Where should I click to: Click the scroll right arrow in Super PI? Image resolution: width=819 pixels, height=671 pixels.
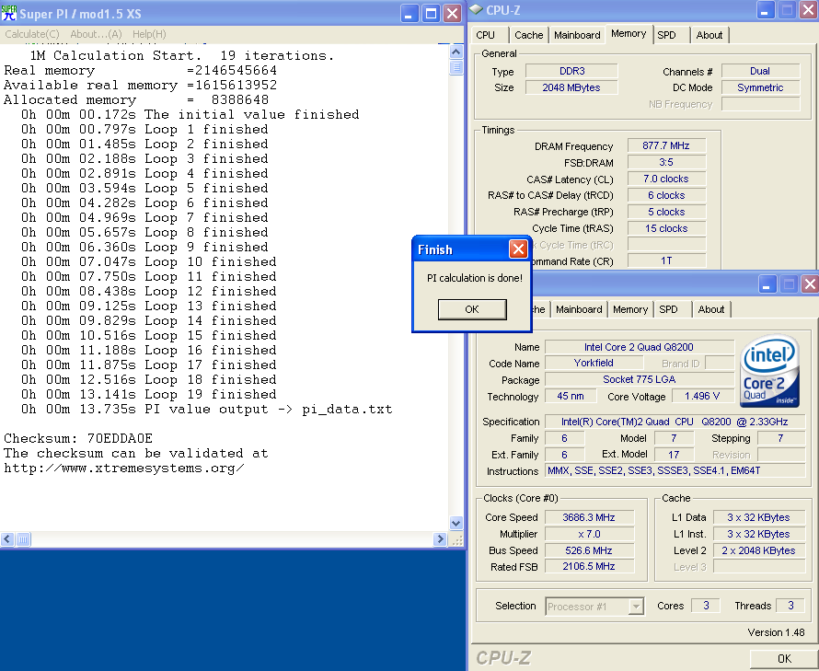coord(440,538)
